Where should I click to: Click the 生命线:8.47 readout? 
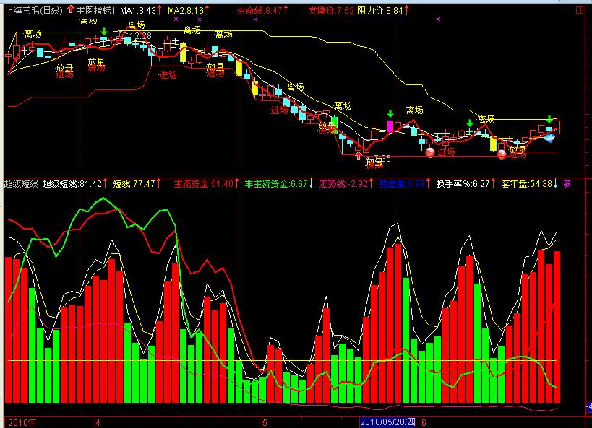[x=259, y=10]
